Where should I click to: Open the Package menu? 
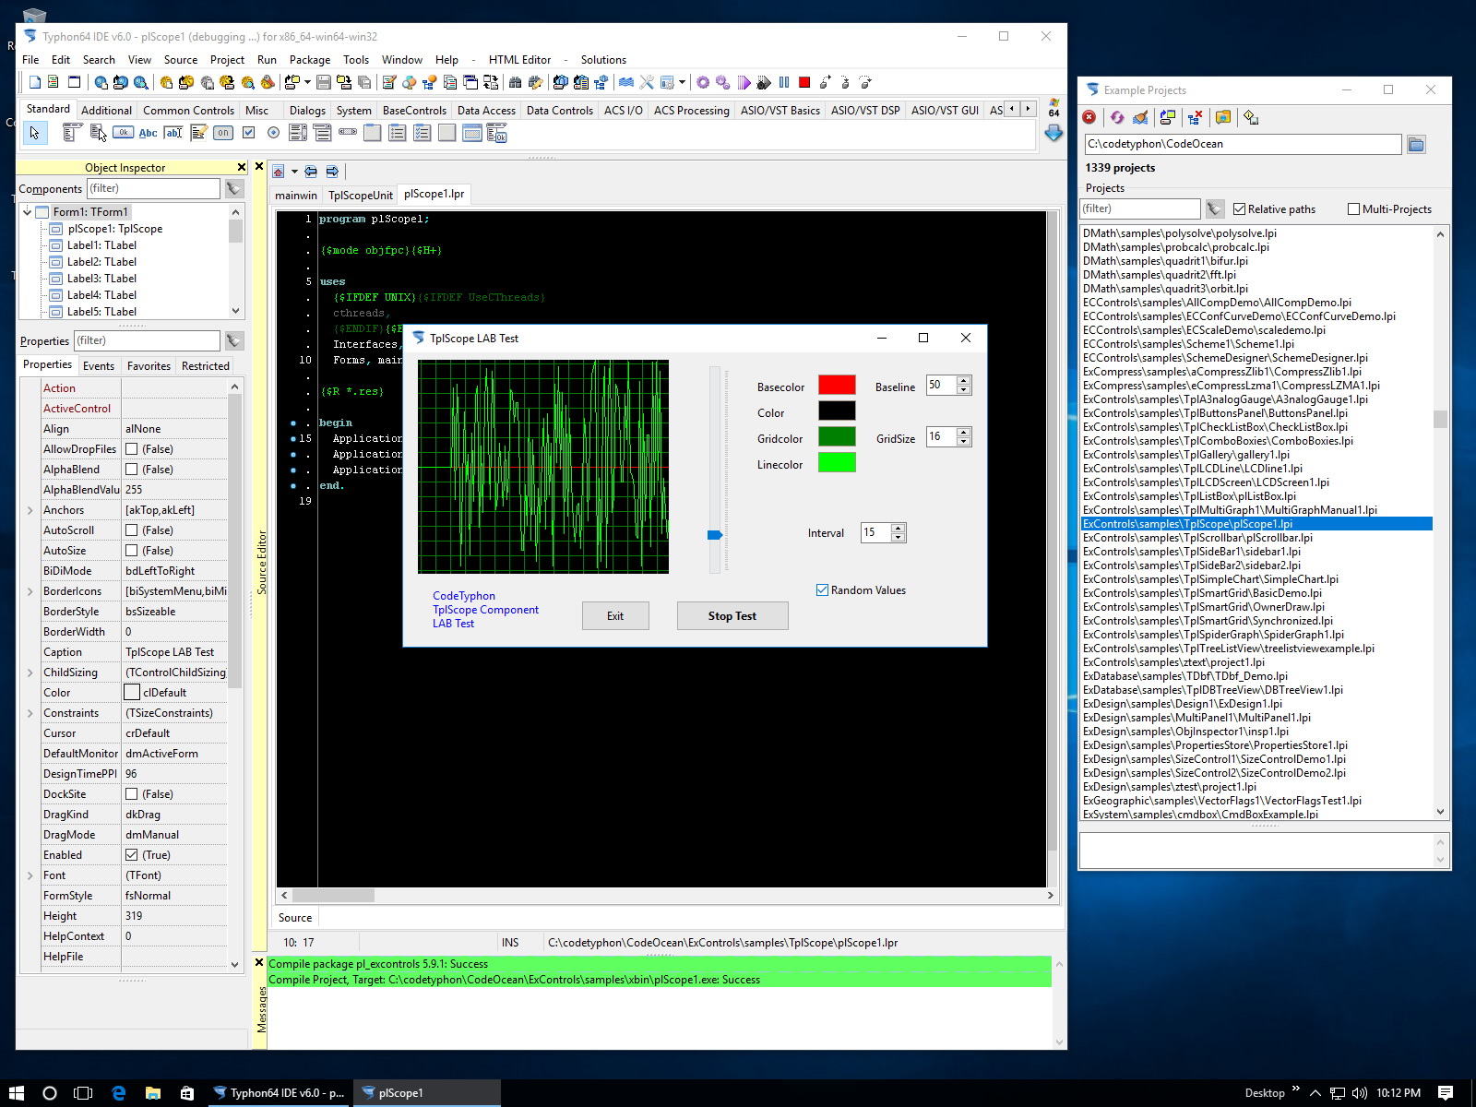[x=309, y=60]
